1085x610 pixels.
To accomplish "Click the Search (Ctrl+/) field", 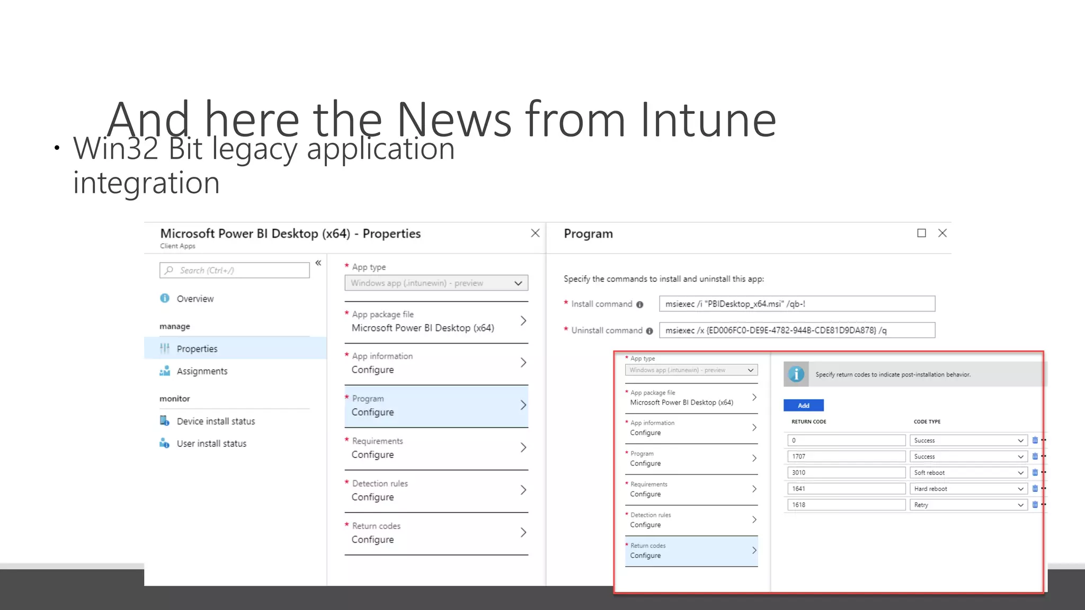I will point(235,270).
